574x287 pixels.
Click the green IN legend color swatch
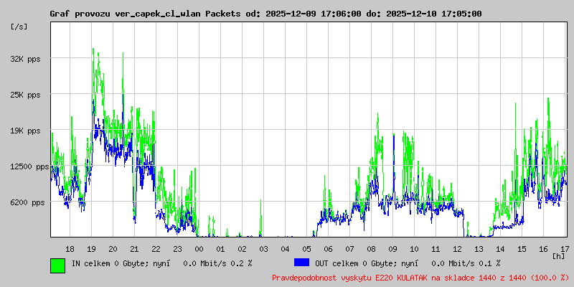click(x=58, y=265)
